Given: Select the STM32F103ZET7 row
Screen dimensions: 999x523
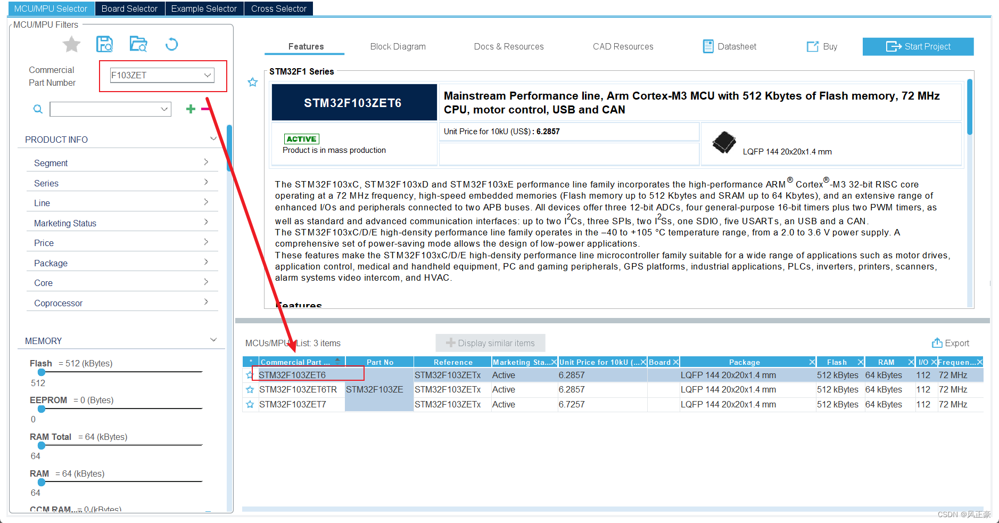Looking at the screenshot, I should point(613,405).
